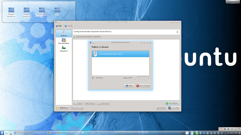Click the Next button in wizard
241x135 pixels.
tap(129, 85)
